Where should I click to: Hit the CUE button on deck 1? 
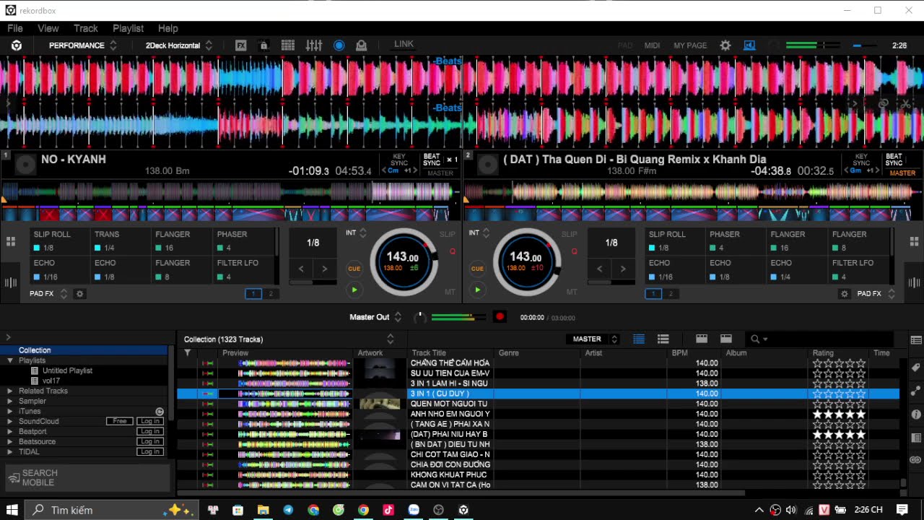pos(354,269)
